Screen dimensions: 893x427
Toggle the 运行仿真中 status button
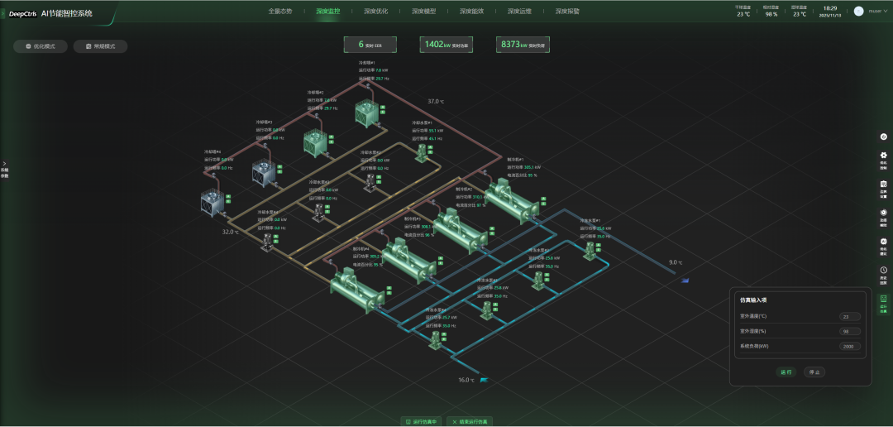click(x=421, y=421)
